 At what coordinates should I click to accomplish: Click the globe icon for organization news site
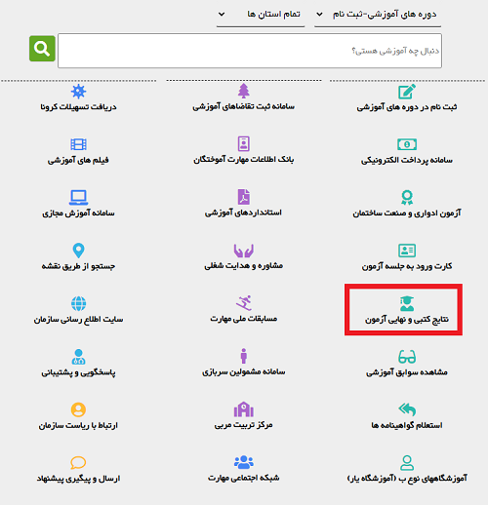click(78, 303)
